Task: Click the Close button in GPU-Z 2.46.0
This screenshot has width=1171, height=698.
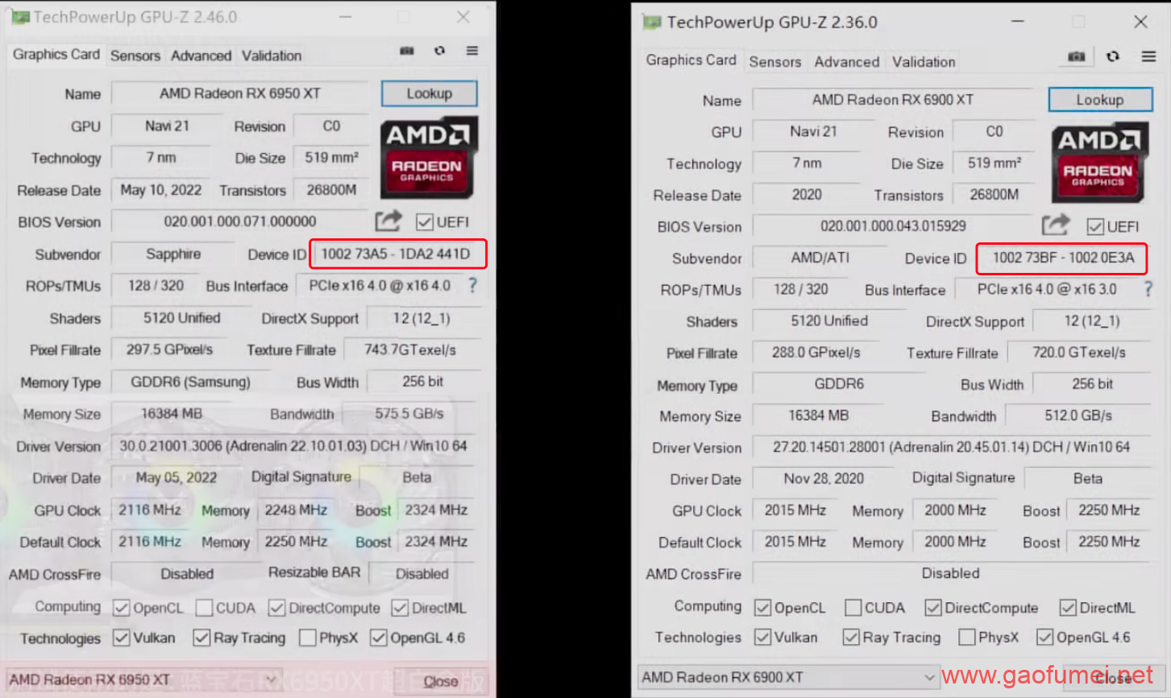Action: tap(441, 681)
